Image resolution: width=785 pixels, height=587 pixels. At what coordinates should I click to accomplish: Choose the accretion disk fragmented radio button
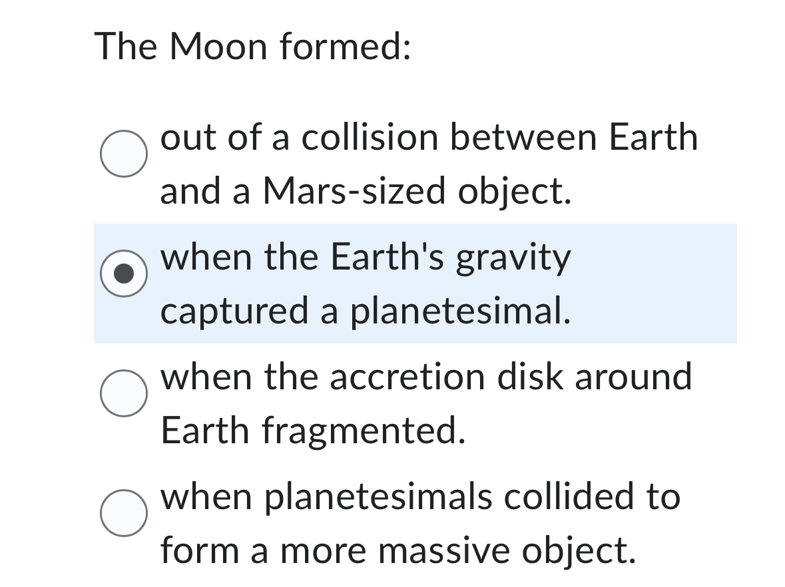click(x=124, y=393)
